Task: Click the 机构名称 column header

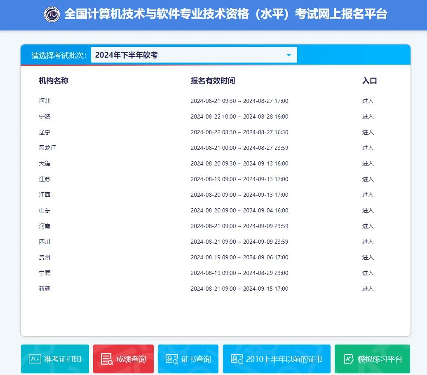Action: pyautogui.click(x=54, y=81)
